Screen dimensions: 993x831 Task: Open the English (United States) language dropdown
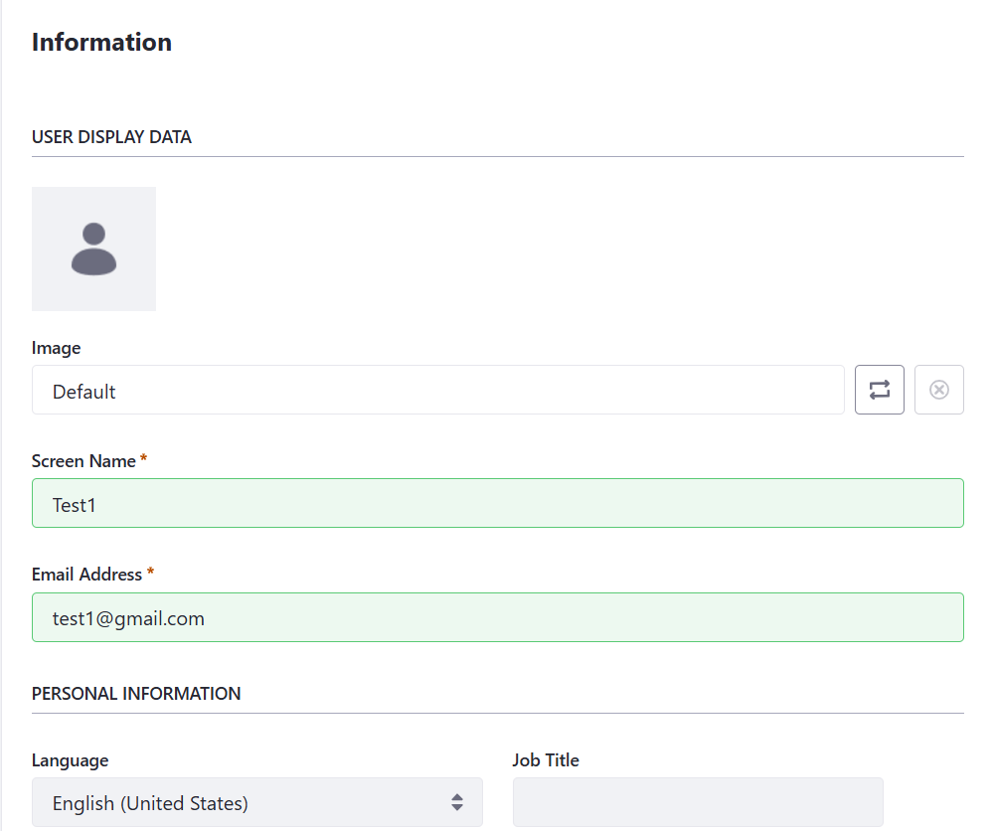[257, 802]
